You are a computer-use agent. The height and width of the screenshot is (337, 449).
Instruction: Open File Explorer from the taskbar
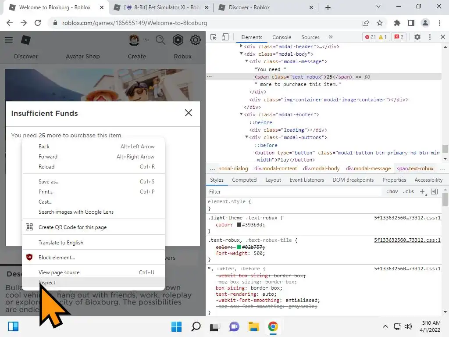pyautogui.click(x=253, y=326)
